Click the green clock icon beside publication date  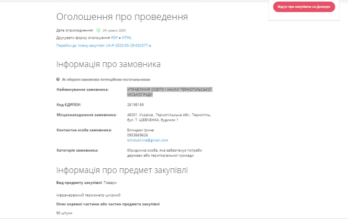tap(98, 30)
